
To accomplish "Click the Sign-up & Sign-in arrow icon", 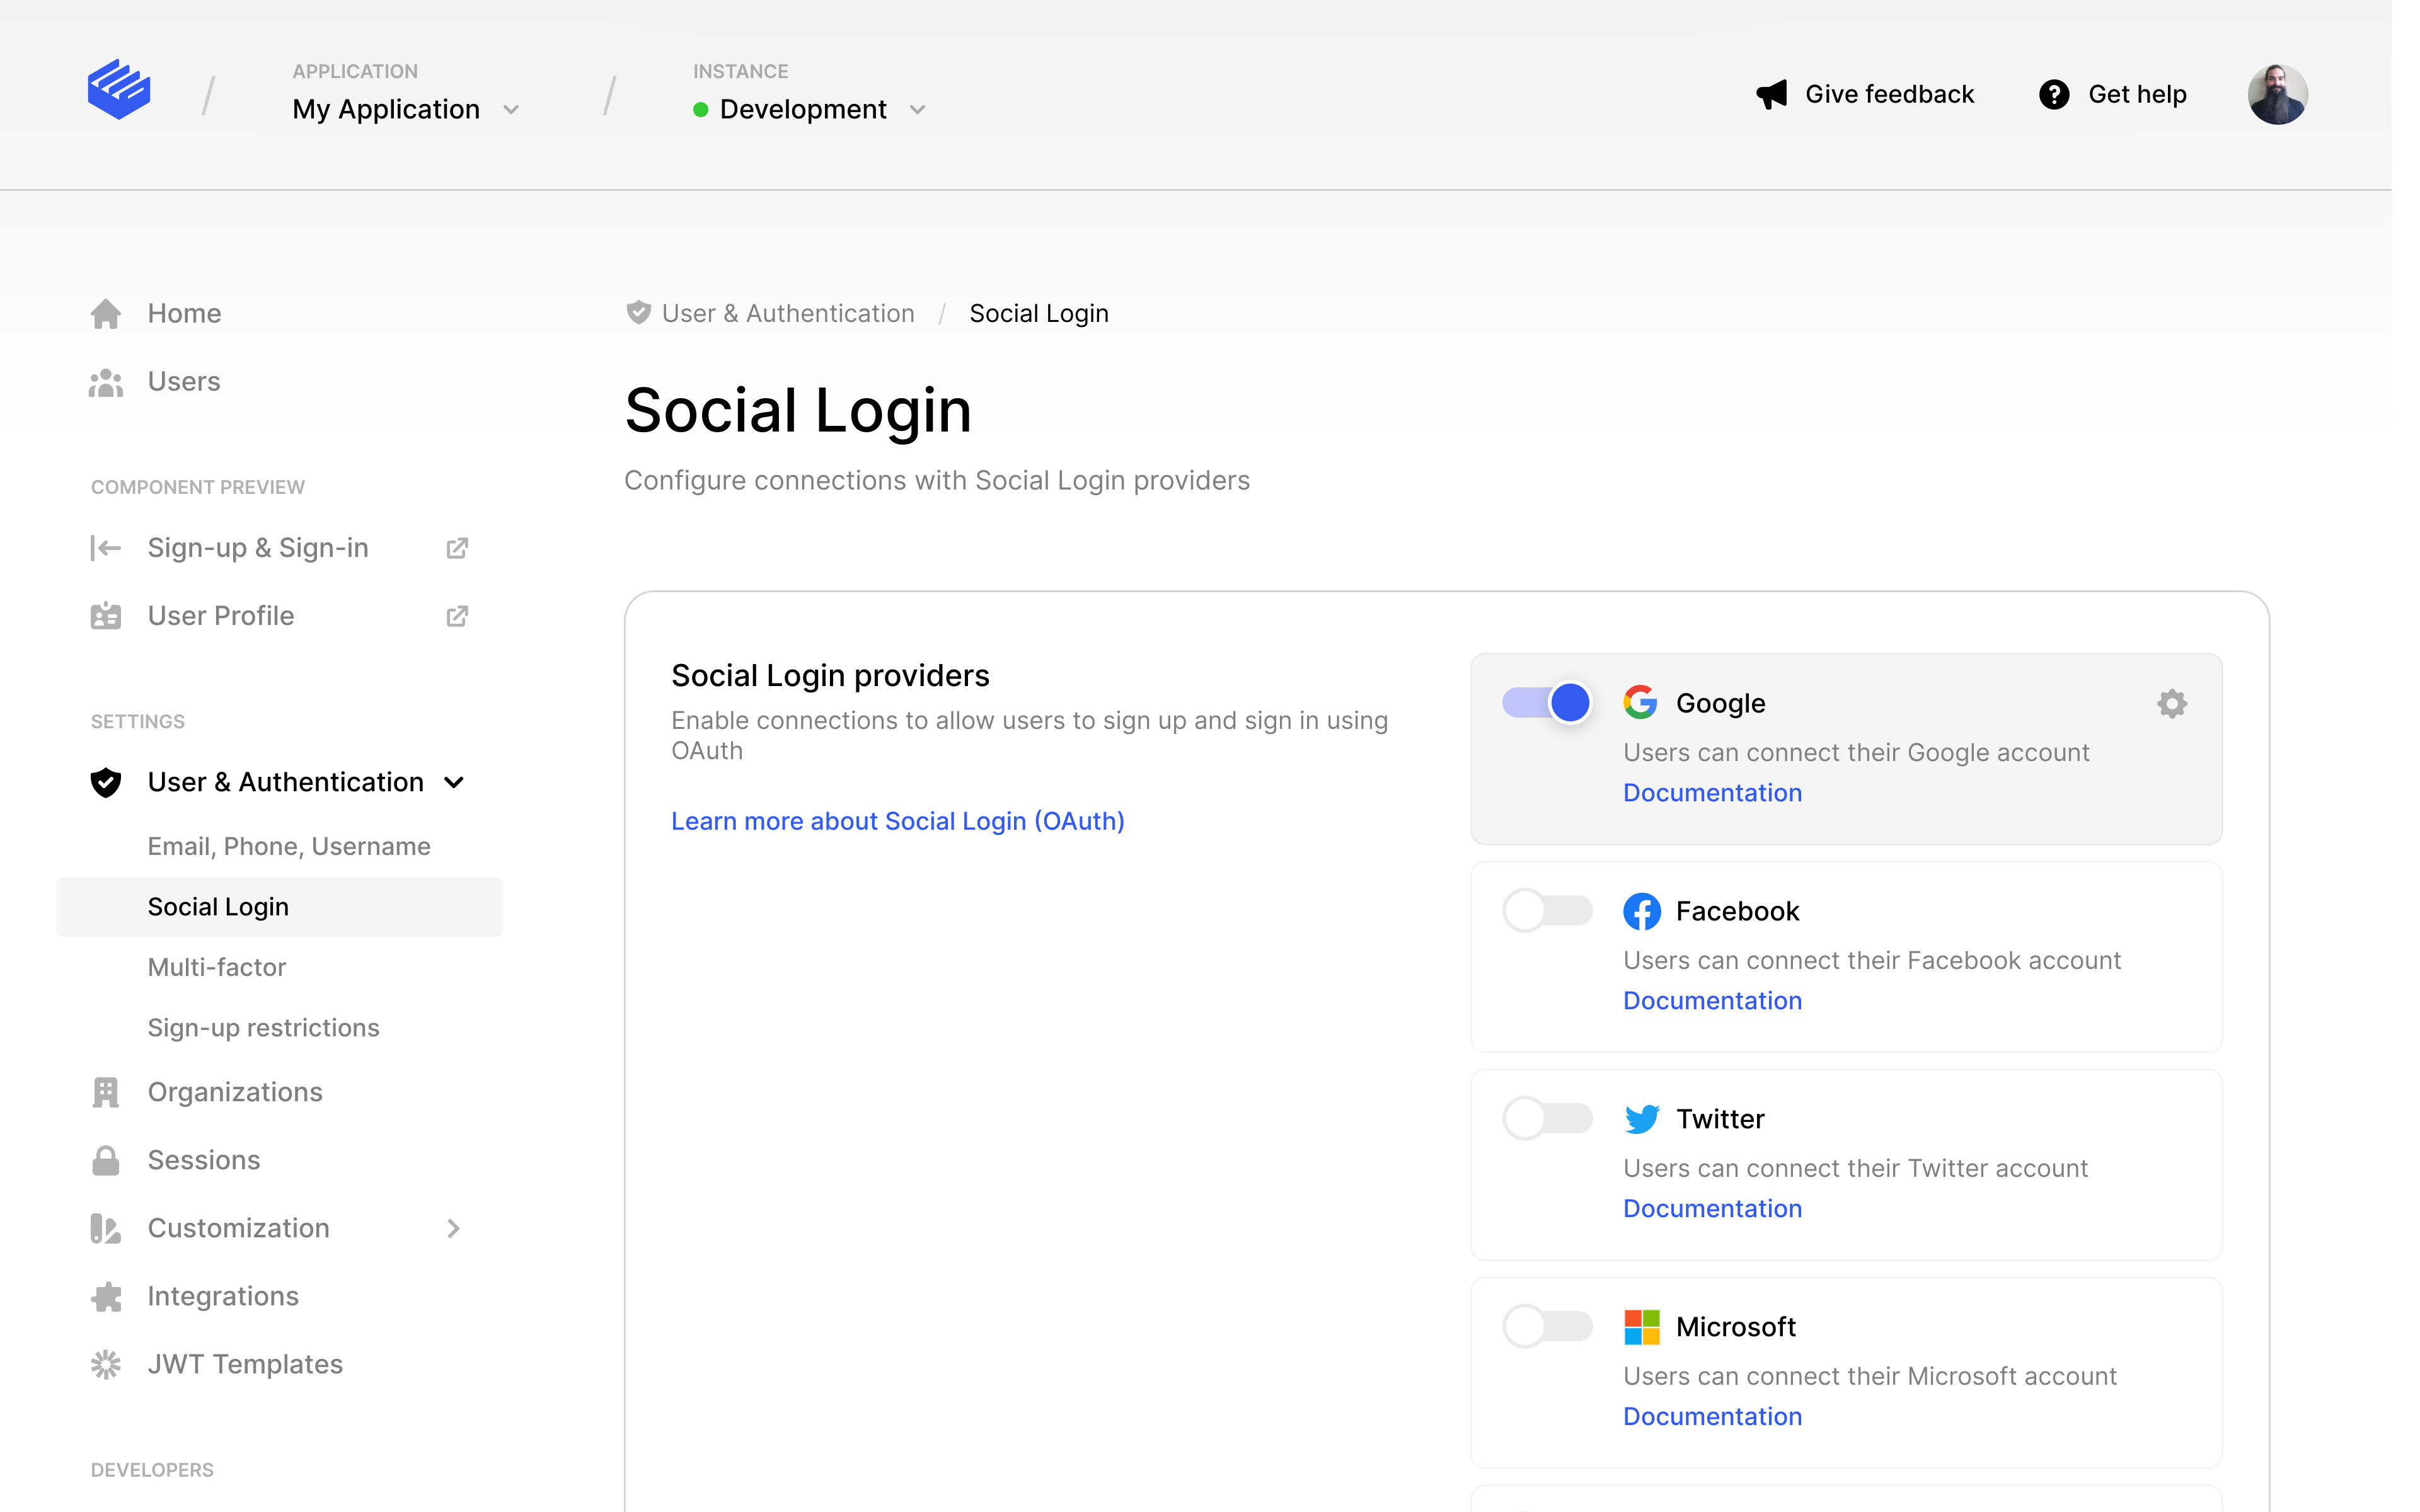I will pos(106,548).
